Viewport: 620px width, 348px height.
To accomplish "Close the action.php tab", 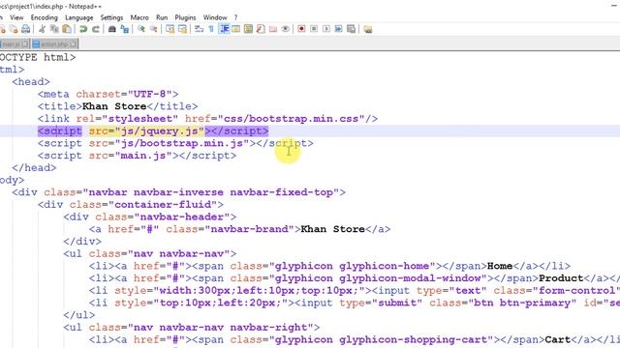I will 74,43.
